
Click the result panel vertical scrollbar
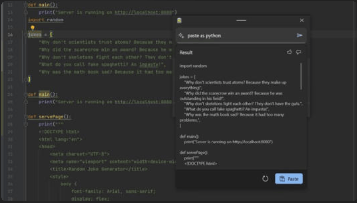pos(301,76)
